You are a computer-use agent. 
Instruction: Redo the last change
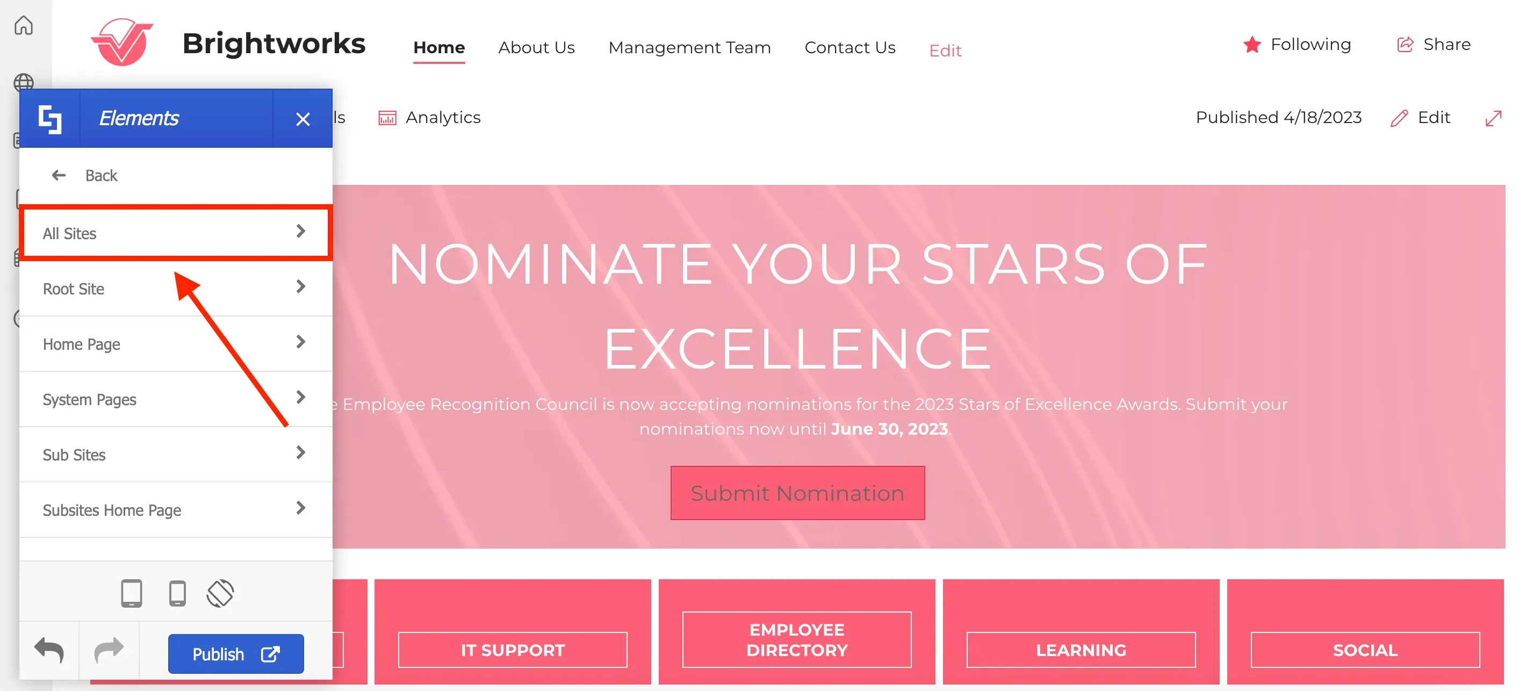pyautogui.click(x=109, y=651)
